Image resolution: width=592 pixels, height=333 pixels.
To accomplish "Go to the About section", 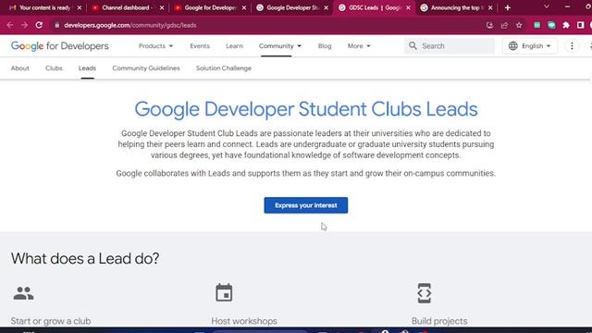I will (20, 68).
